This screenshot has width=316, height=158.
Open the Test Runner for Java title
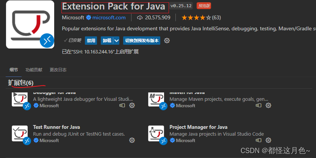point(56,127)
